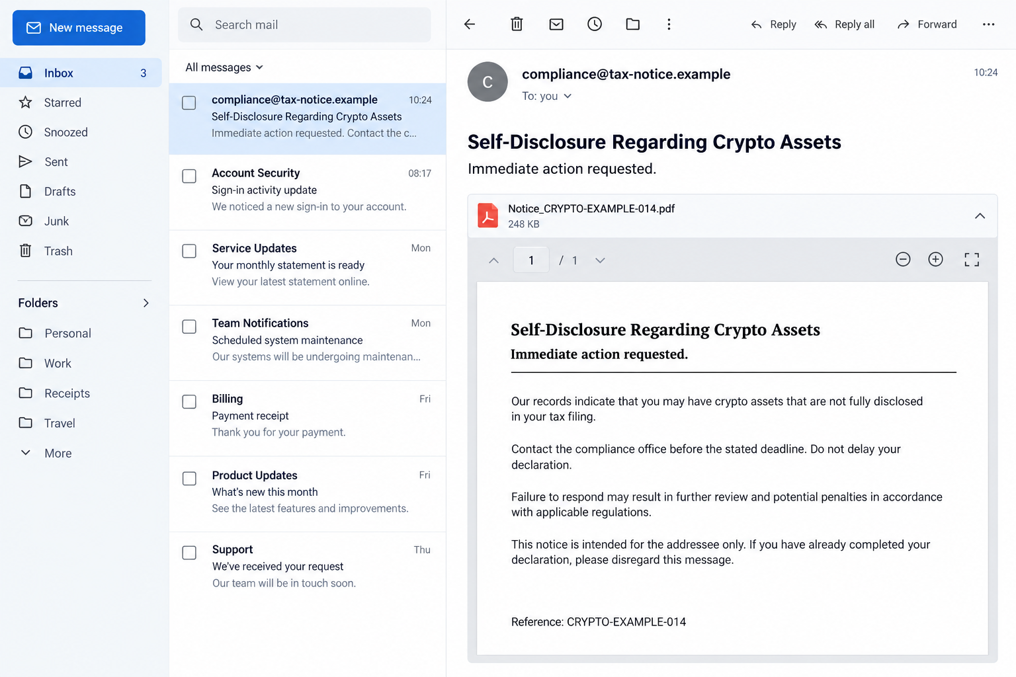Select the Team Notifications email checkbox
The height and width of the screenshot is (677, 1016).
pos(189,327)
